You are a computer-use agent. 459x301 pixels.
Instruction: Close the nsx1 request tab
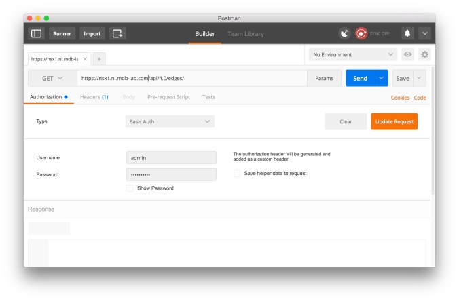(x=85, y=59)
